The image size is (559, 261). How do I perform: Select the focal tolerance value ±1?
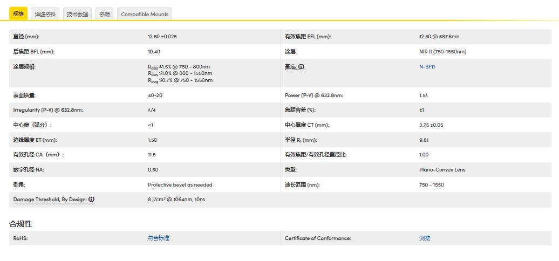421,111
